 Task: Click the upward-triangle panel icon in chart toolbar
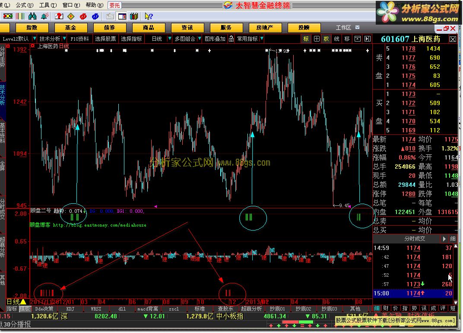357,39
